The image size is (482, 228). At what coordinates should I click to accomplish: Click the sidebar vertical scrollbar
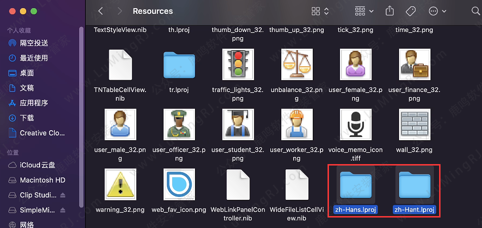(x=81, y=119)
